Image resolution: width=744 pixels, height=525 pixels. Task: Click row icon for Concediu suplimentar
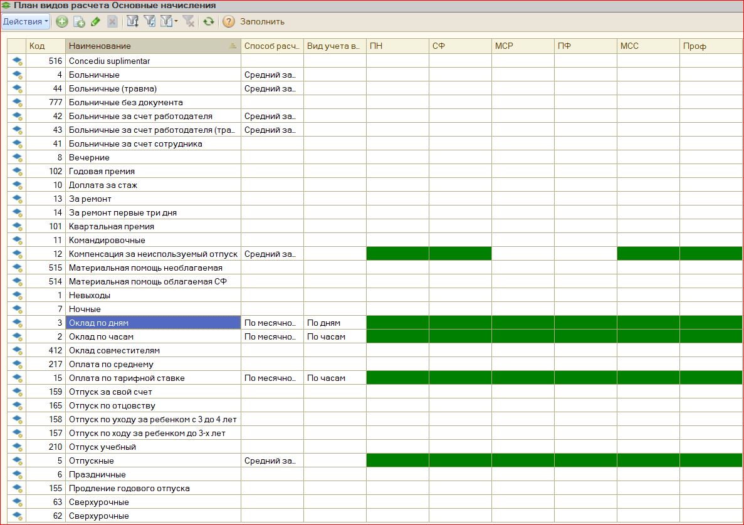pyautogui.click(x=17, y=61)
